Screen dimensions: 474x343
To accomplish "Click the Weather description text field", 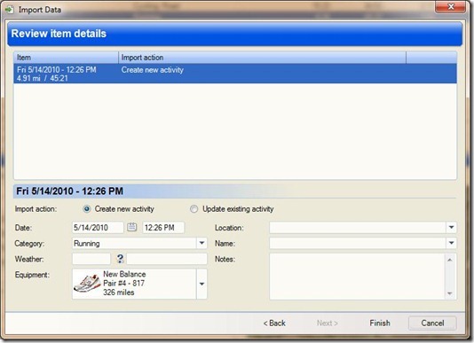I will point(167,259).
